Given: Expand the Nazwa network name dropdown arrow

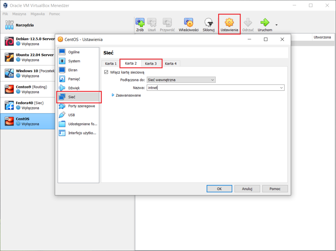Looking at the screenshot, I should tap(282, 88).
